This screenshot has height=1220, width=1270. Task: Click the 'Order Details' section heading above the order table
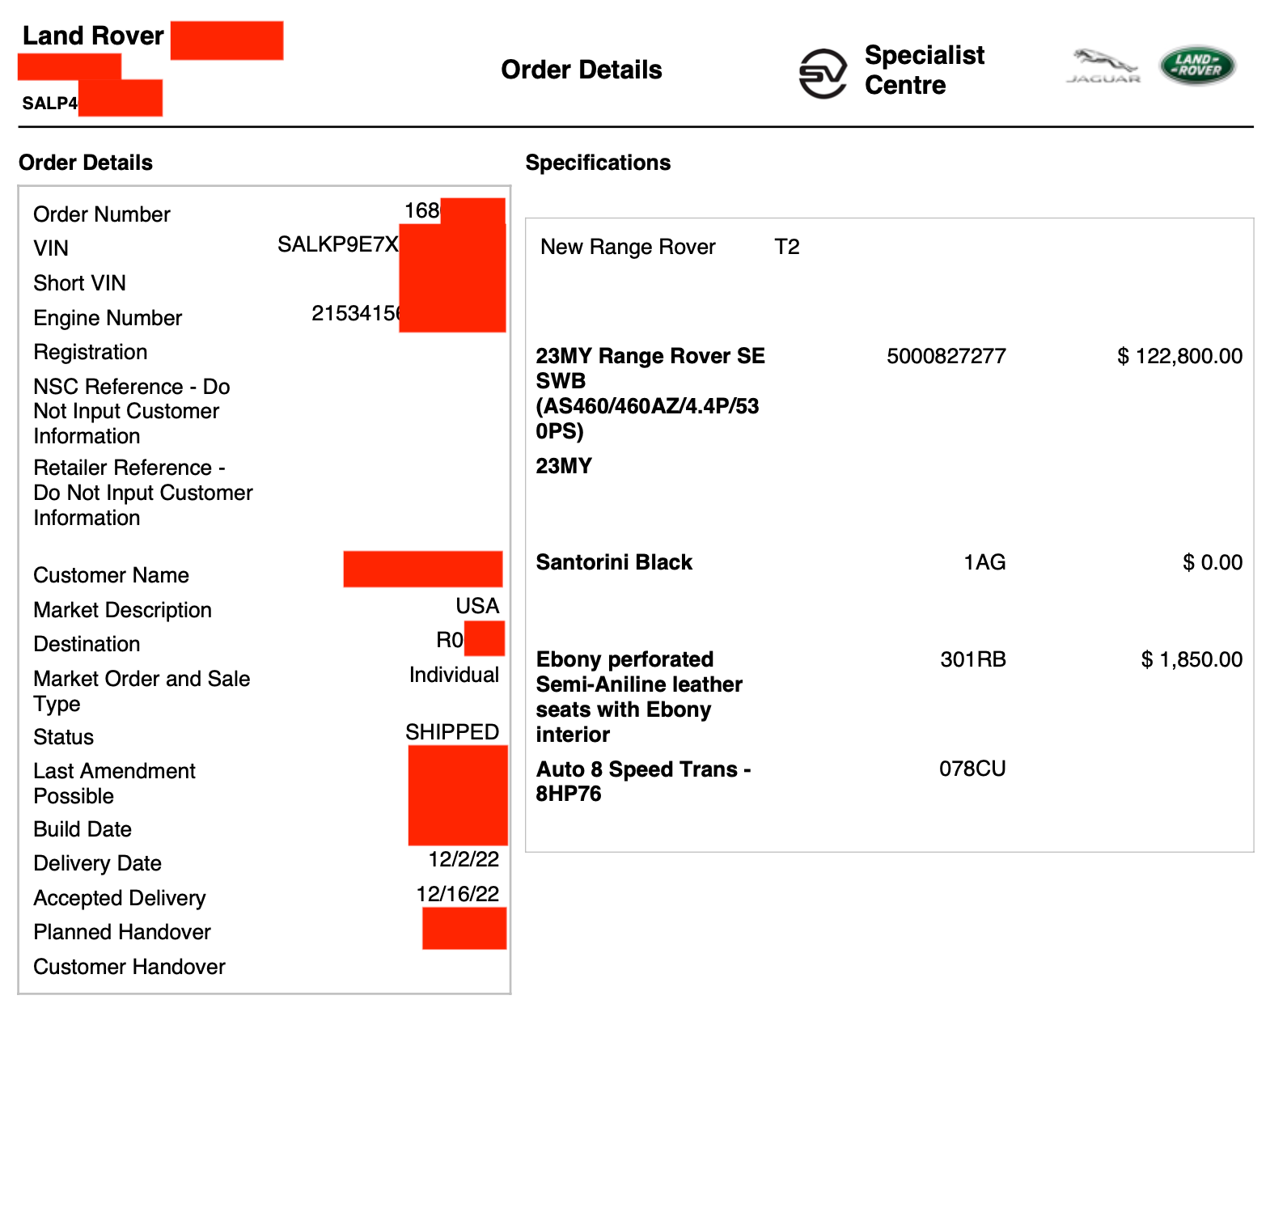click(x=86, y=163)
